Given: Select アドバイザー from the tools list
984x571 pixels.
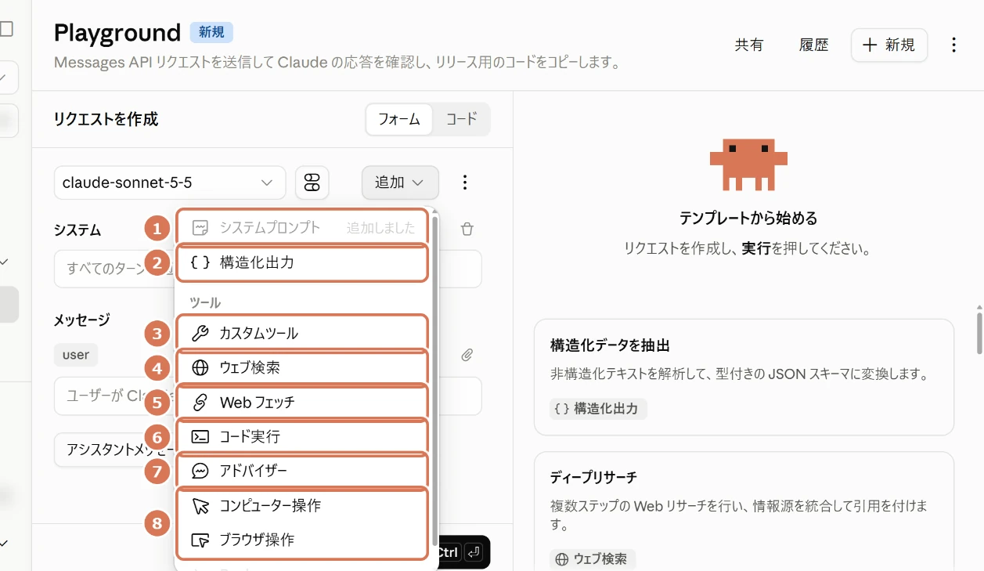Looking at the screenshot, I should tap(303, 471).
